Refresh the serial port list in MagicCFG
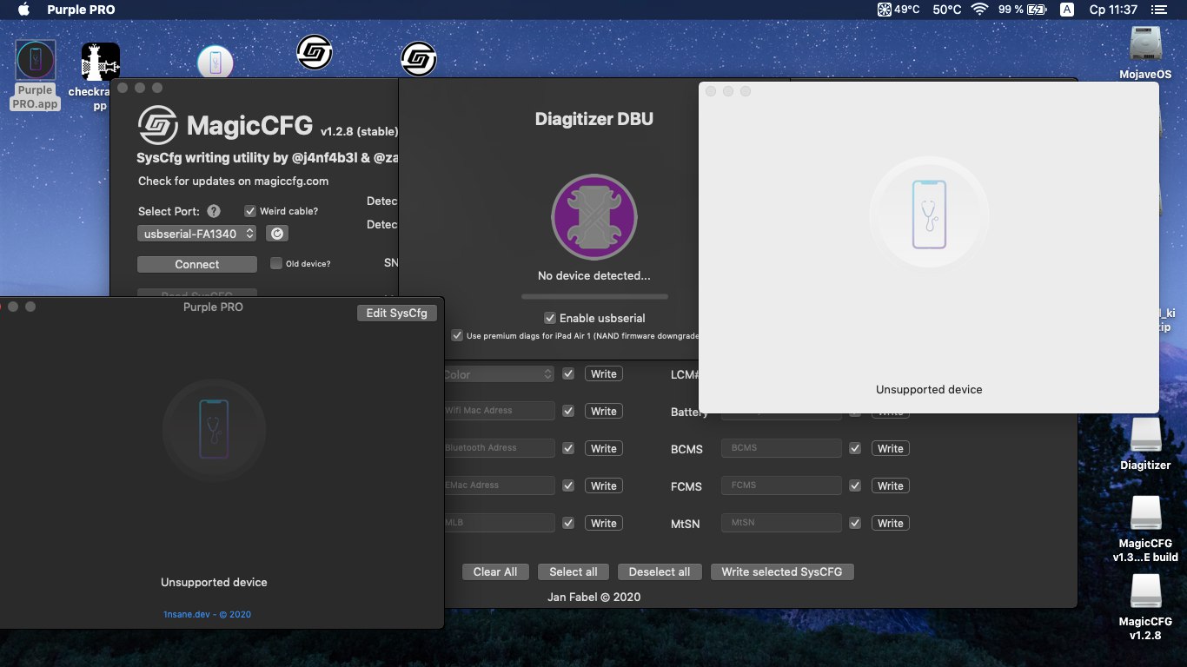Screen dimensions: 1187x667 [276, 234]
